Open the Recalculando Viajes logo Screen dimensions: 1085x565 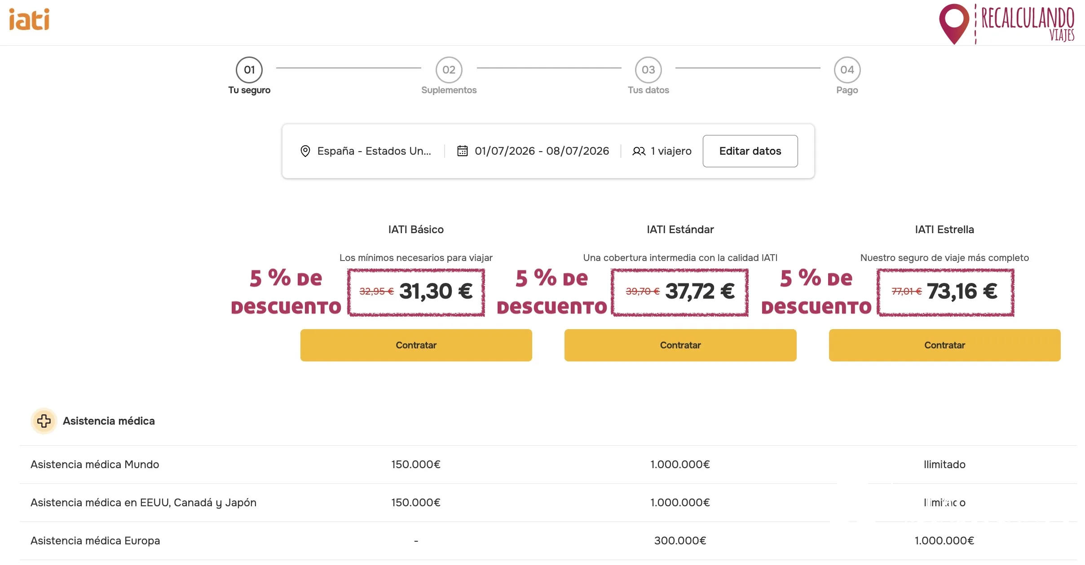pyautogui.click(x=1006, y=24)
